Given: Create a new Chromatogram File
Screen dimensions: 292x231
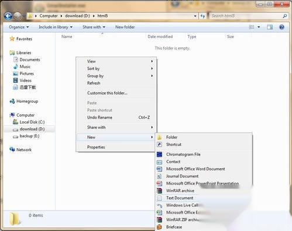Looking at the screenshot, I should pyautogui.click(x=204, y=155).
